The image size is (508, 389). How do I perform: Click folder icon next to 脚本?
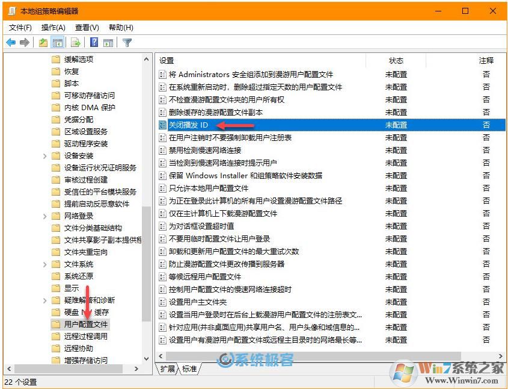pyautogui.click(x=56, y=83)
